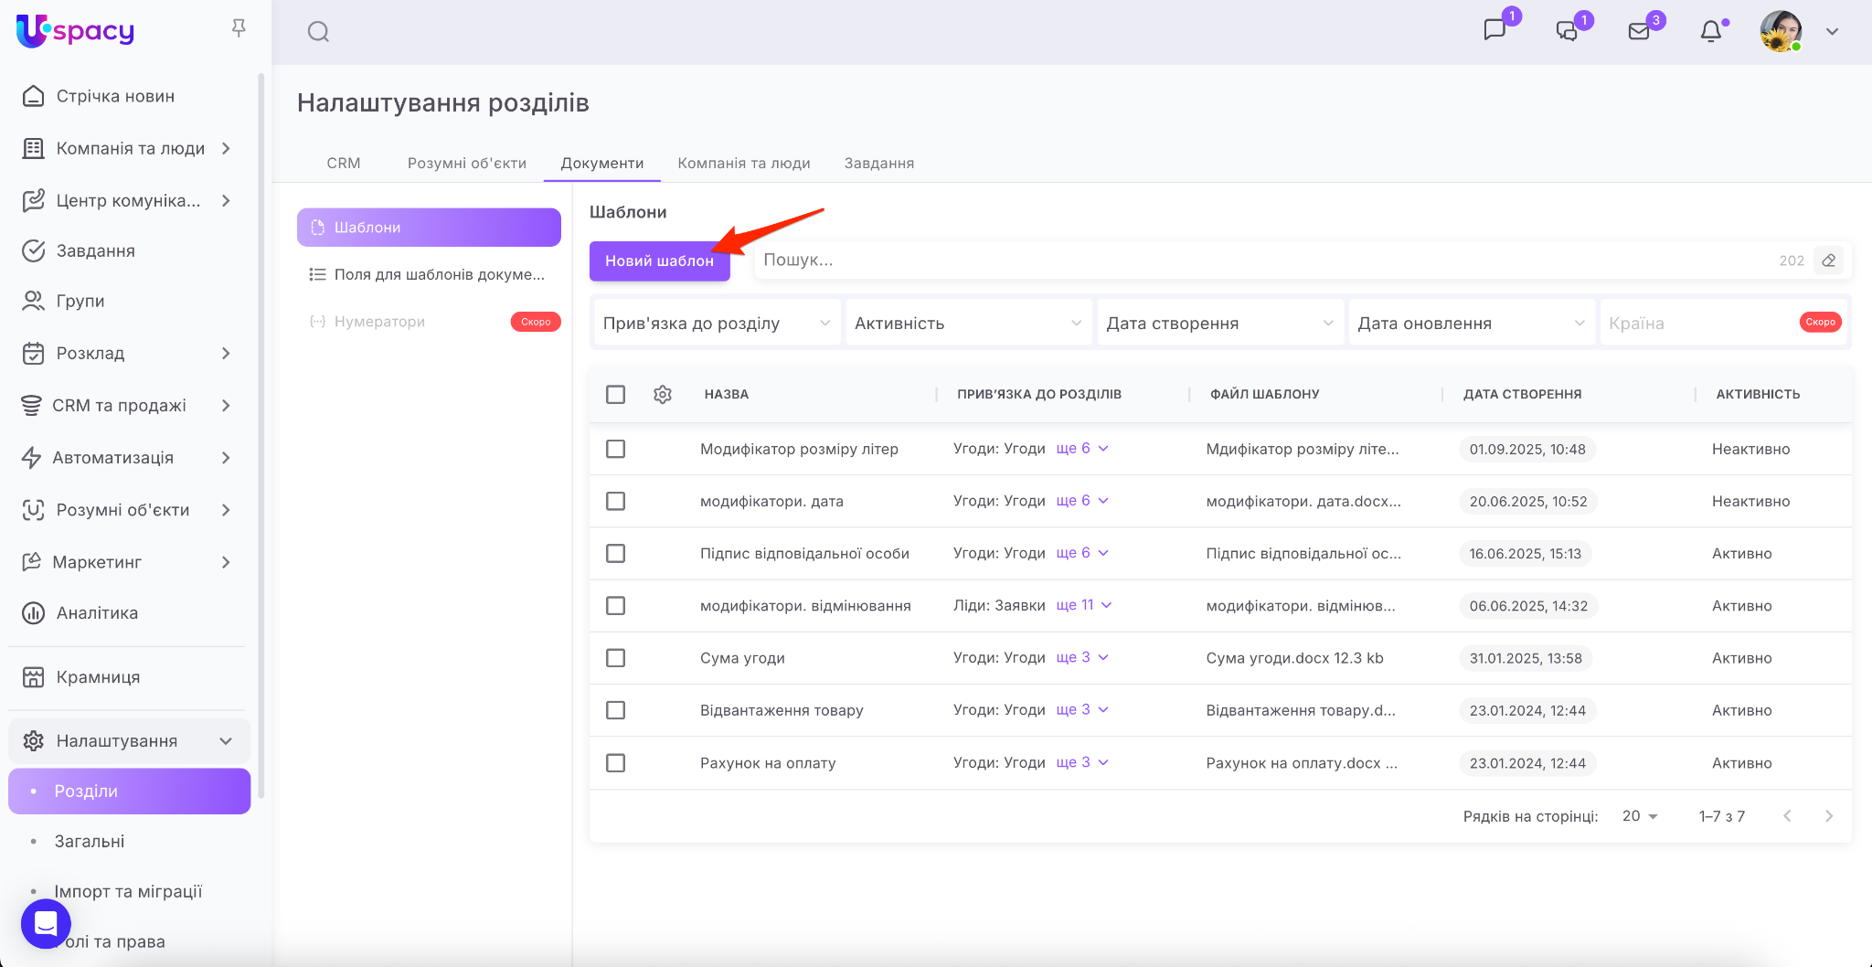This screenshot has height=967, width=1872.
Task: Open the notifications bell icon
Action: click(1710, 32)
